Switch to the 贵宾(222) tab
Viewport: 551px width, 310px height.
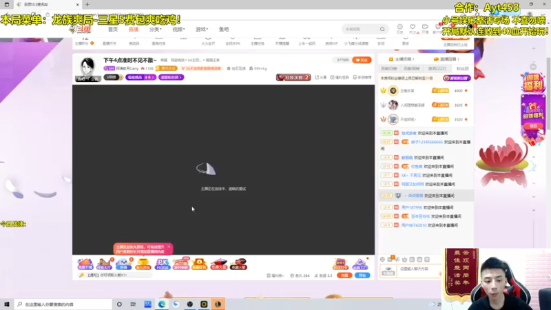(x=437, y=68)
